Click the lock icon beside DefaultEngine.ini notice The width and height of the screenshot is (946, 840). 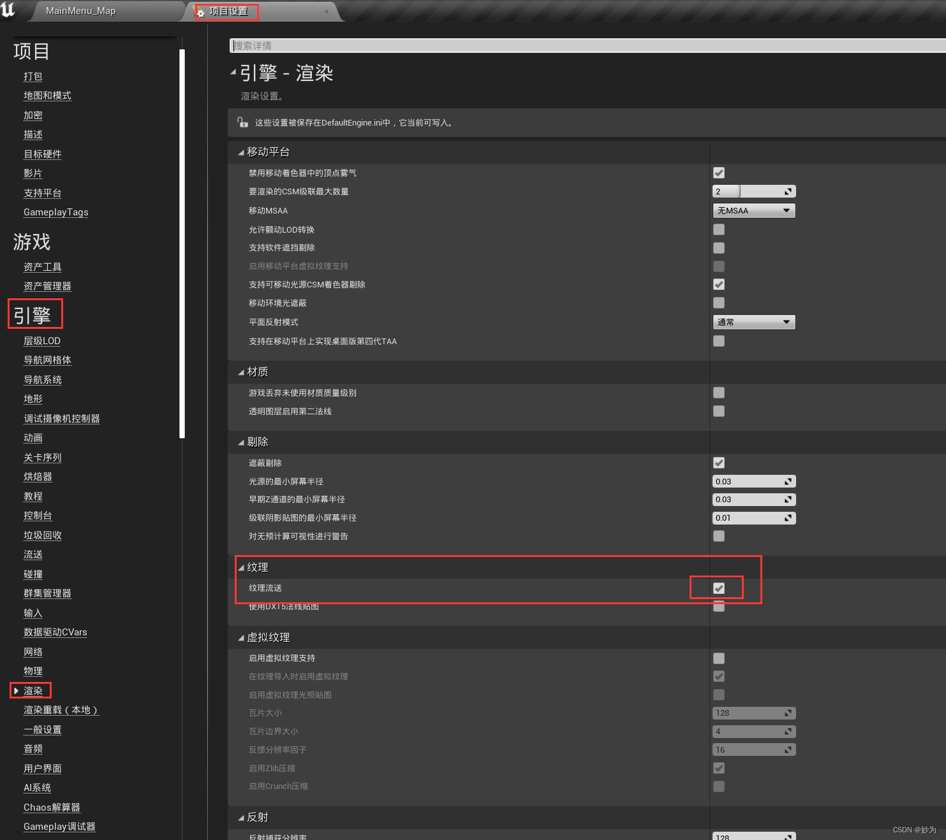point(242,122)
